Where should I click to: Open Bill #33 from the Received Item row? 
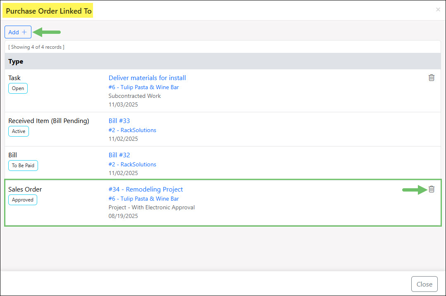119,121
